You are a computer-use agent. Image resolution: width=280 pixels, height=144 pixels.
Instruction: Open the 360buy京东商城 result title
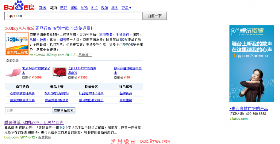50,28
